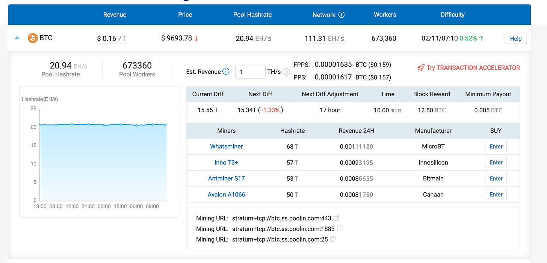Click the 15.55 T current diff value
The width and height of the screenshot is (547, 263).
coord(208,110)
